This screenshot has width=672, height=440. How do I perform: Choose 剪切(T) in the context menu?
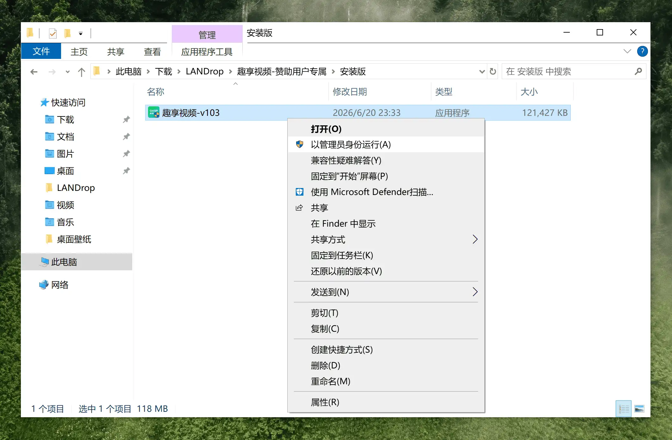[386, 313]
